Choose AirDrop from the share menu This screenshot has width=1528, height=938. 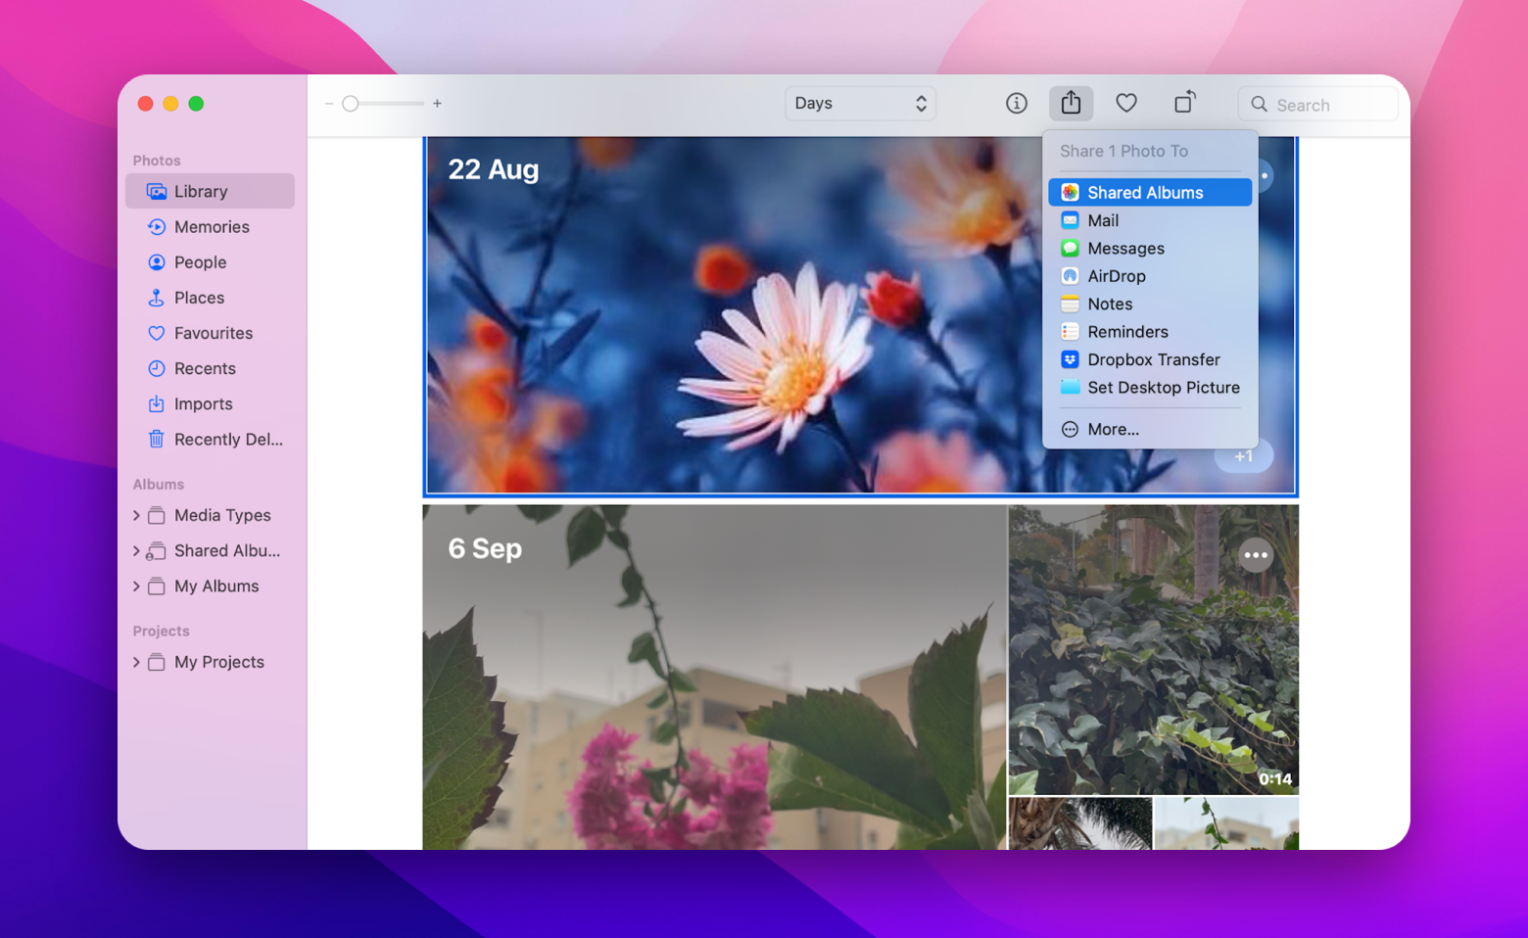coord(1117,275)
